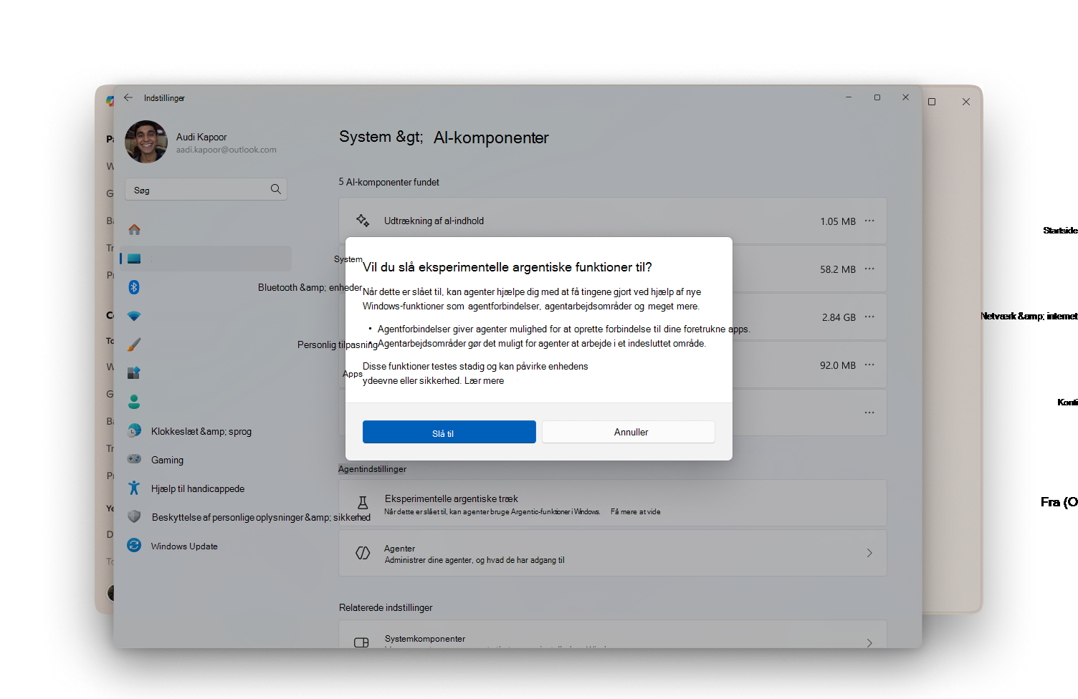Click the aadi.kapoor@outlook.com account email
The height and width of the screenshot is (699, 1078).
[226, 150]
